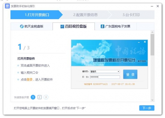
Task: Minimize the 发票助手初始化指引 window
Action: click(152, 6)
